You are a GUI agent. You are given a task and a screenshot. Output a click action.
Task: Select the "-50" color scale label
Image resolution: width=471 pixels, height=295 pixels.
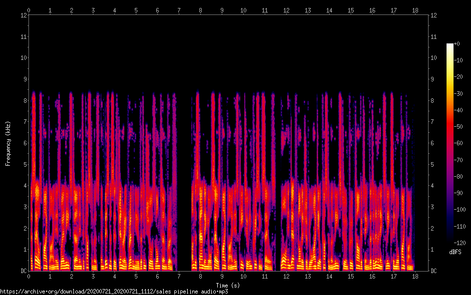pos(459,127)
